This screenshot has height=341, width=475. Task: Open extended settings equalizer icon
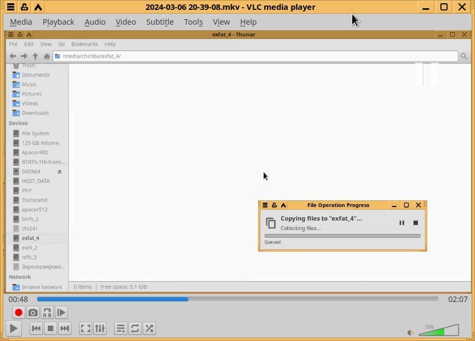point(100,328)
